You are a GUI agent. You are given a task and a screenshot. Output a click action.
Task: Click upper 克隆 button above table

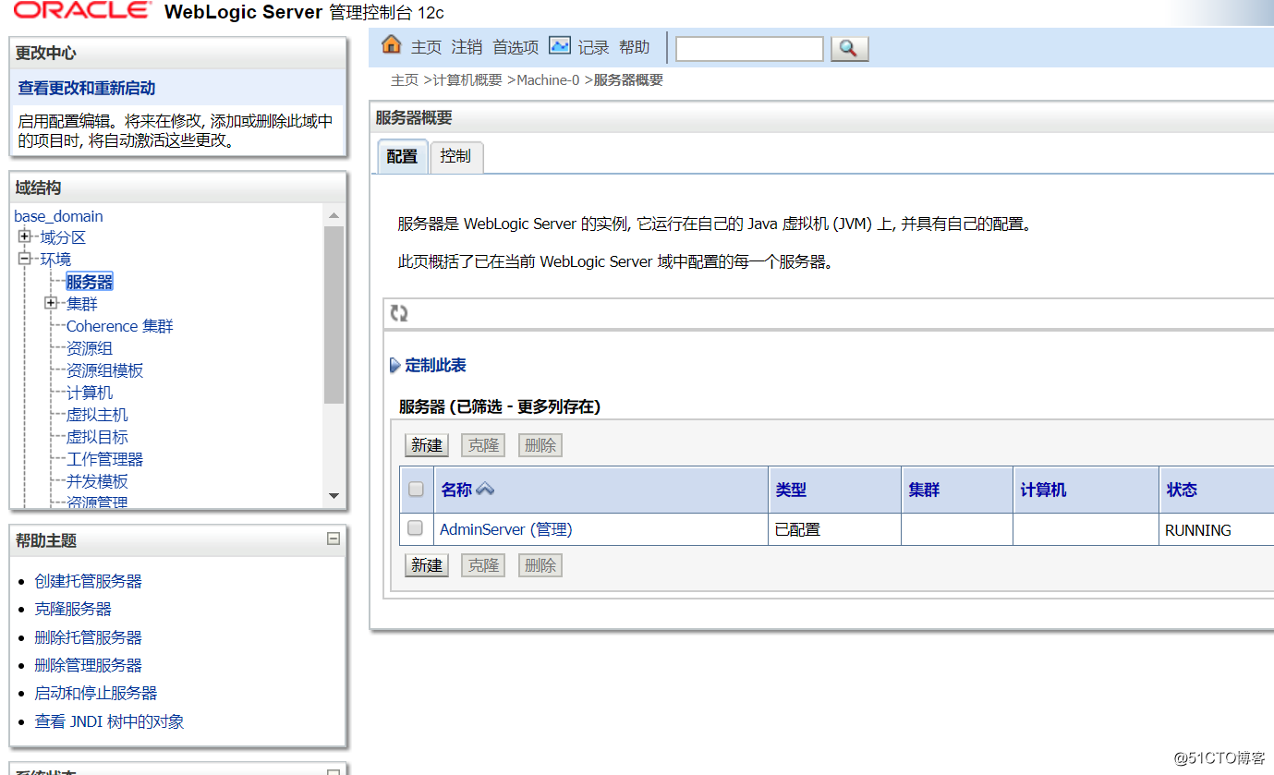[x=483, y=445]
